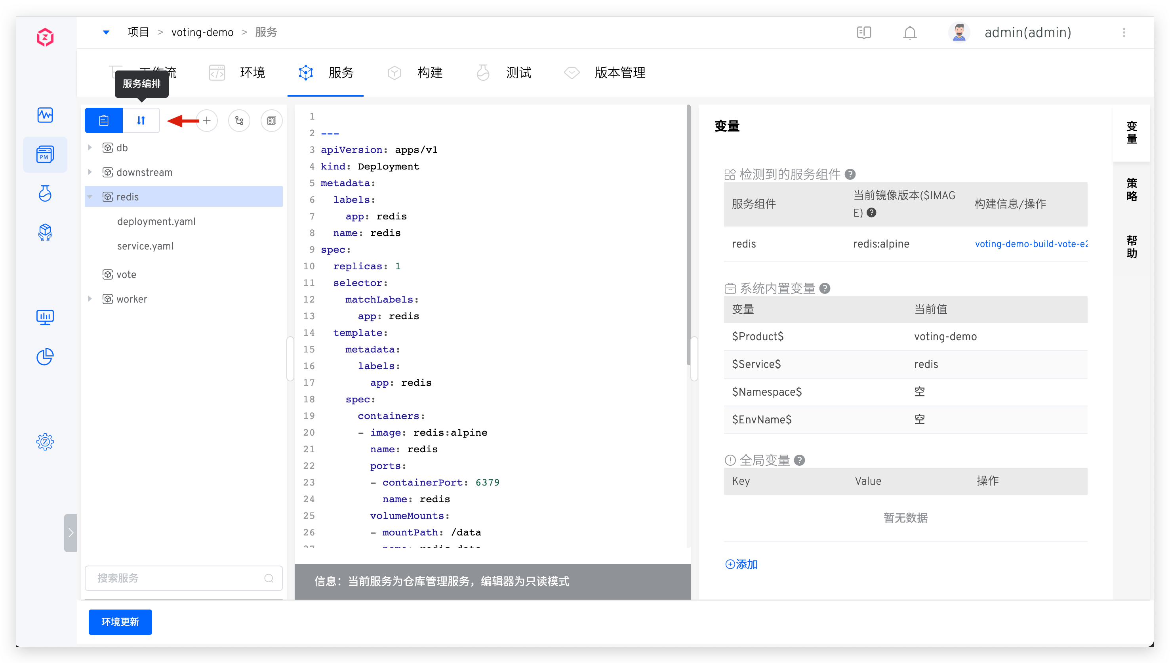This screenshot has width=1170, height=663.
Task: Click the notification bell icon
Action: (910, 32)
